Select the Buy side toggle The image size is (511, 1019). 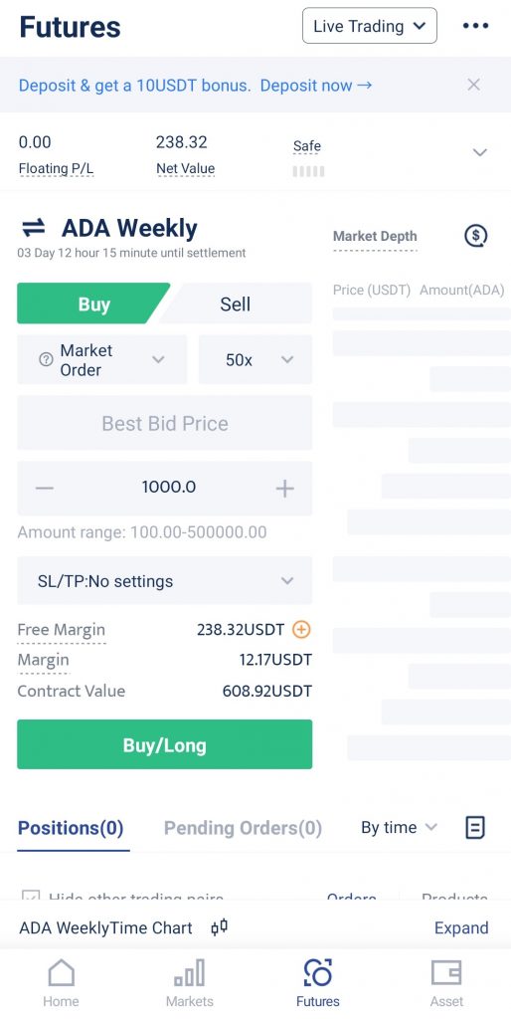(x=93, y=304)
